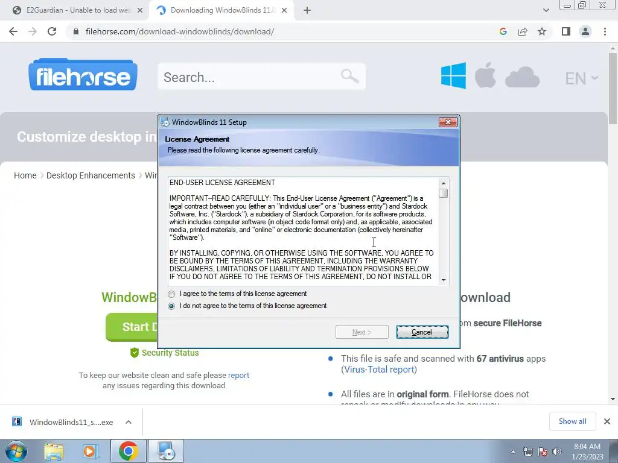
Task: Select Apple Mac platform icon
Action: 485,75
